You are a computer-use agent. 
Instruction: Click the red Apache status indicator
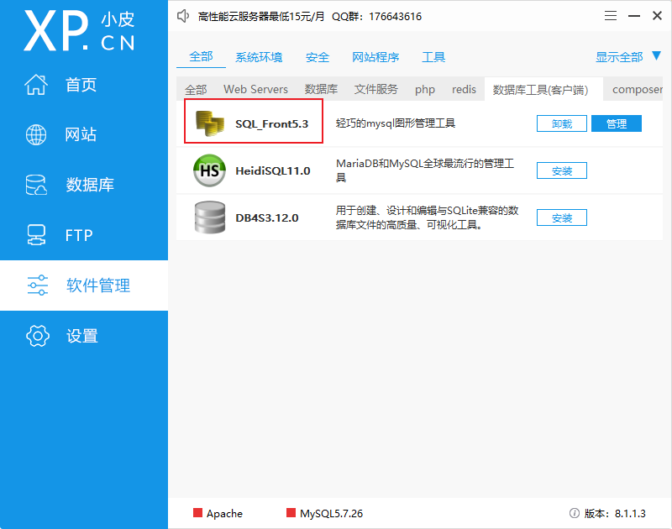[197, 513]
